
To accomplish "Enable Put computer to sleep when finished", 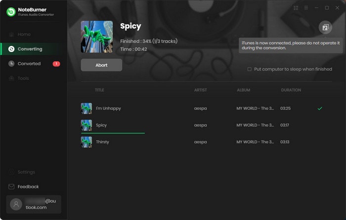I will pyautogui.click(x=249, y=69).
